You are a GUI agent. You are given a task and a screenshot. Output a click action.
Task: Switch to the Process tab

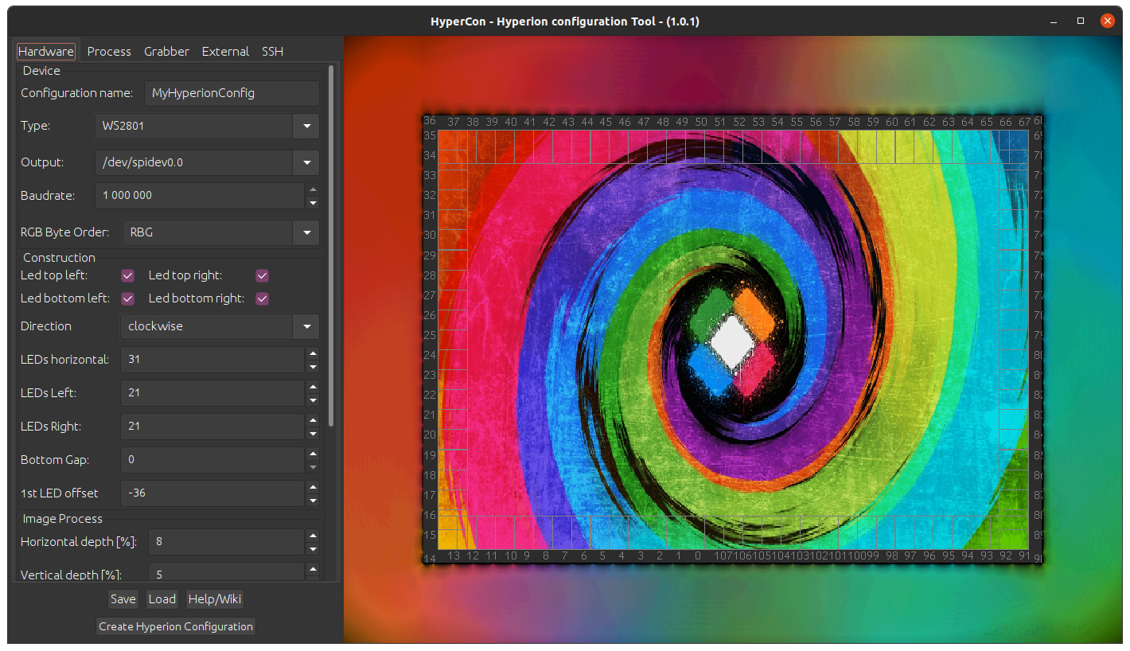click(109, 51)
